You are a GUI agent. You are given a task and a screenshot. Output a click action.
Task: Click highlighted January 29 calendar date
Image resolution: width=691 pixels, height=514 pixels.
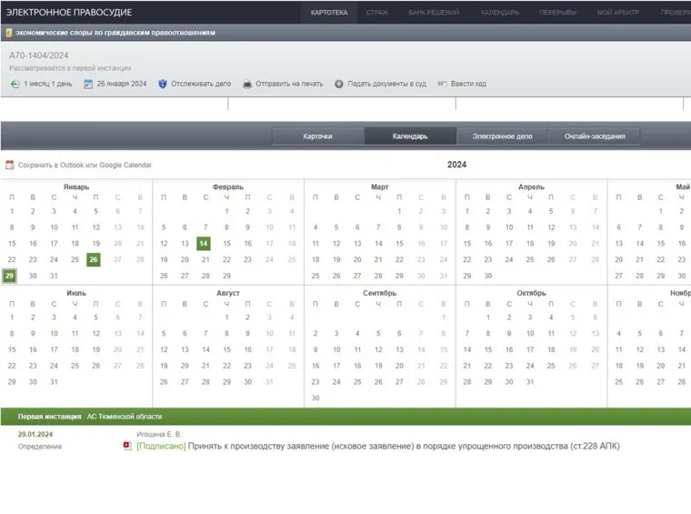click(10, 276)
